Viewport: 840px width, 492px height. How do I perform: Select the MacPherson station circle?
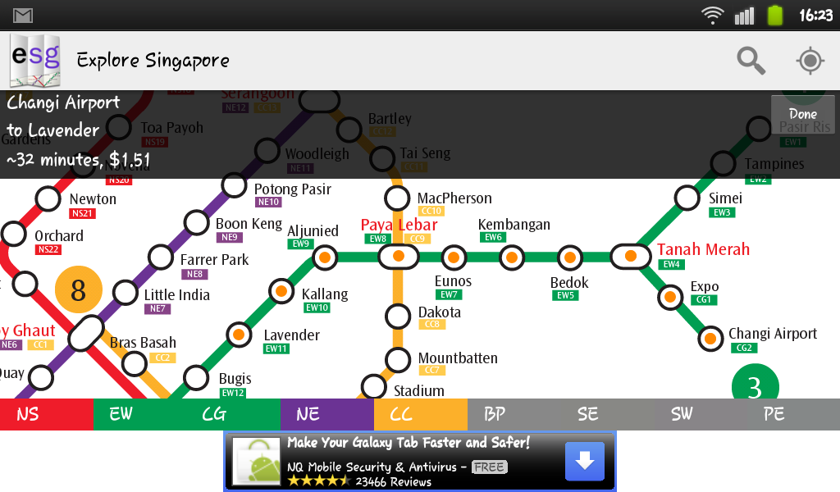tap(397, 198)
